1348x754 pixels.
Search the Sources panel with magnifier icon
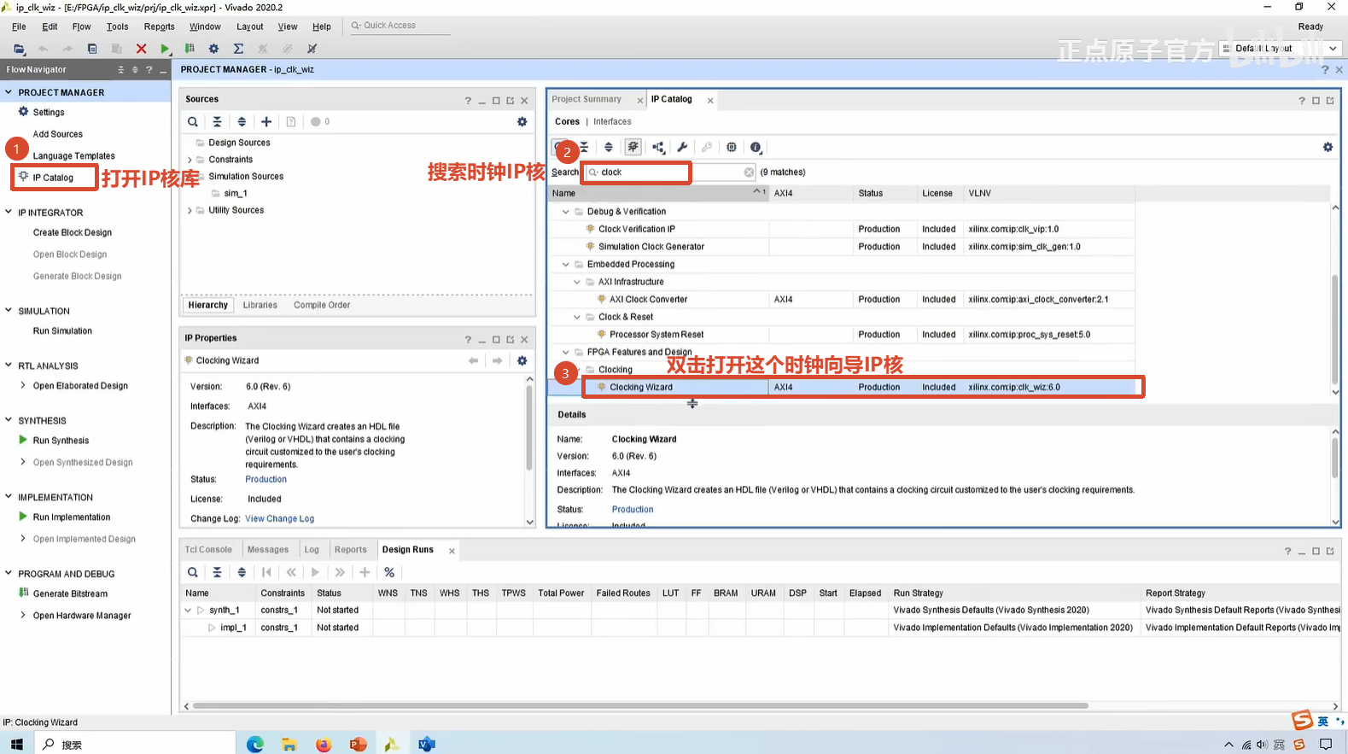point(193,122)
